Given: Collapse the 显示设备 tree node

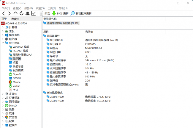Looking at the screenshot, I should point(3,43).
